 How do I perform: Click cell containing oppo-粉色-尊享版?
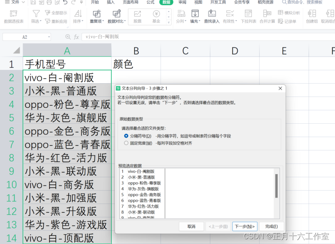pyautogui.click(x=67, y=105)
